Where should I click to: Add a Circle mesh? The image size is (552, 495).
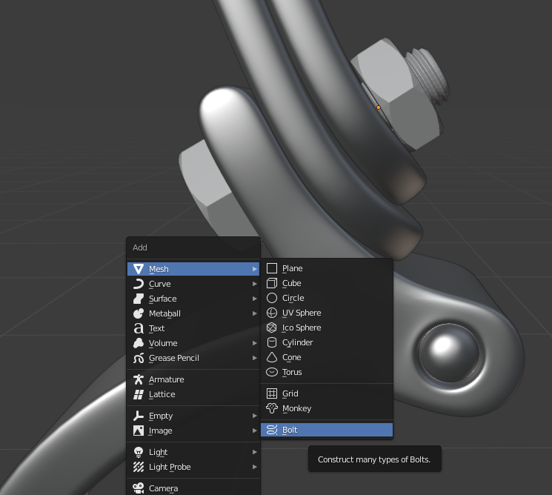(327, 298)
